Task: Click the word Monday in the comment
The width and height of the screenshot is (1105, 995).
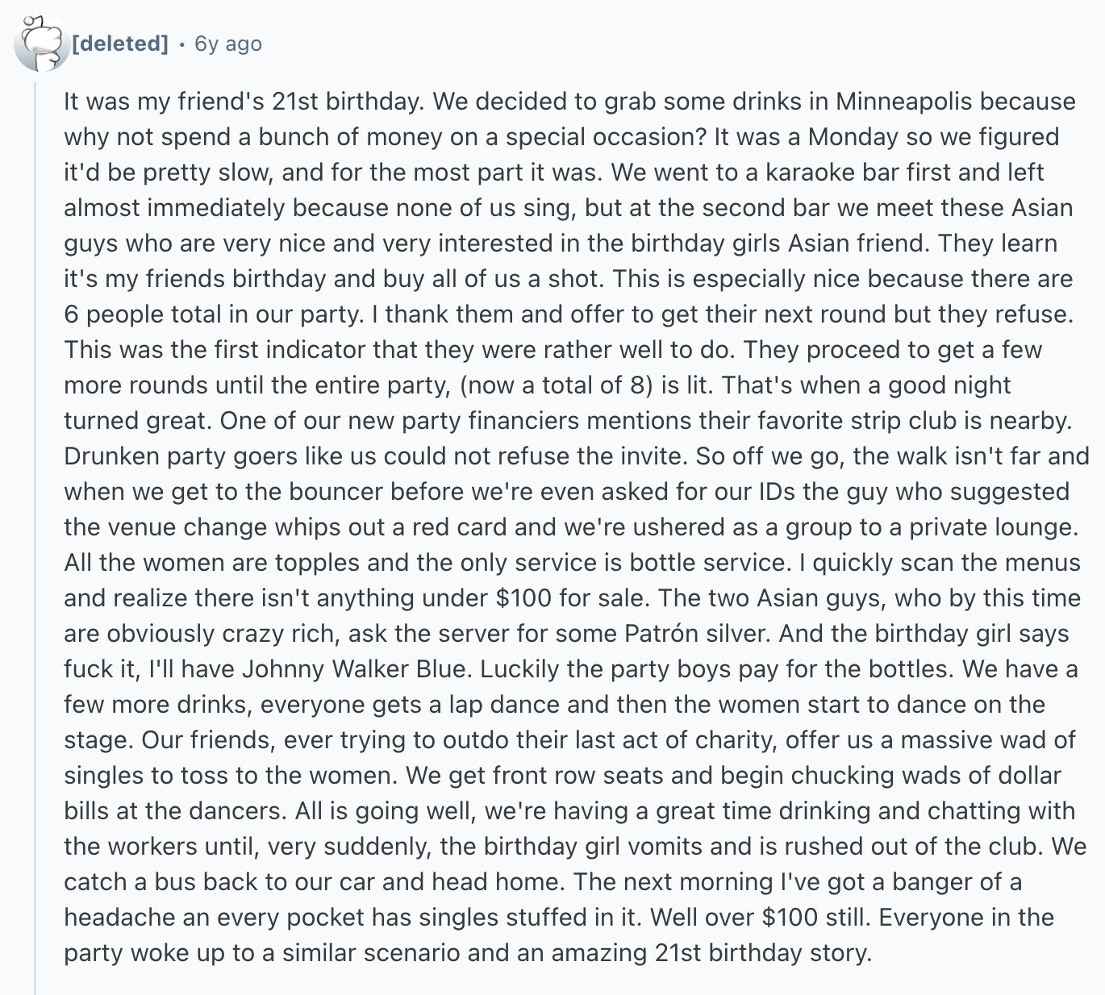Action: [x=853, y=136]
